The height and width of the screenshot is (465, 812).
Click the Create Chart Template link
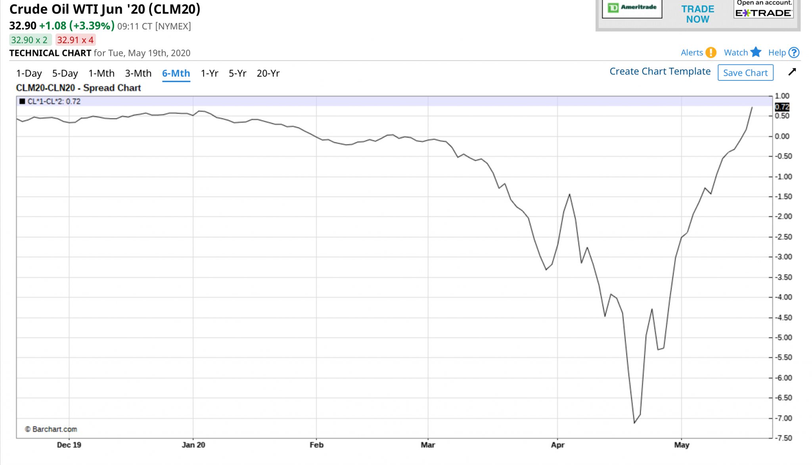point(660,71)
